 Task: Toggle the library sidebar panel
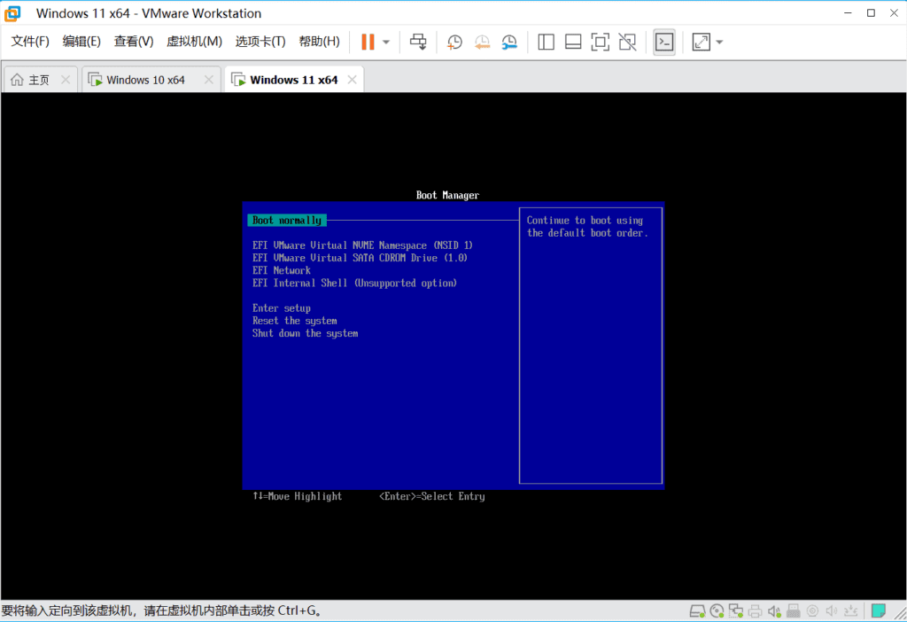pyautogui.click(x=546, y=42)
